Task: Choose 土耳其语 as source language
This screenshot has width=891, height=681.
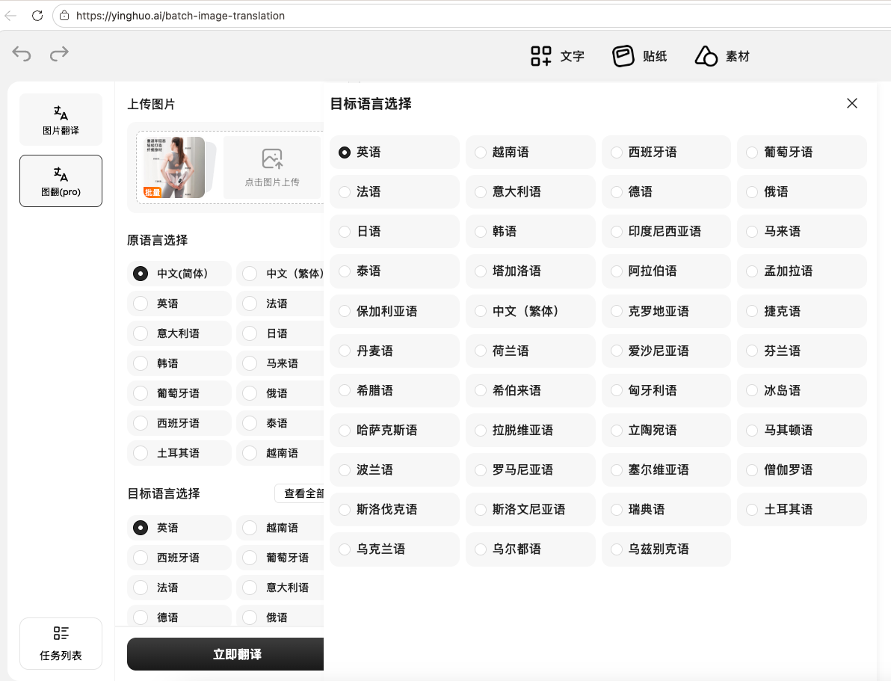Action: 179,453
